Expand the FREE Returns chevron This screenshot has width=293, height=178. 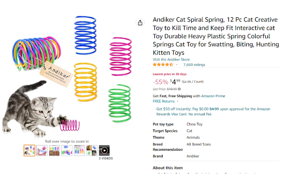[x=178, y=101]
